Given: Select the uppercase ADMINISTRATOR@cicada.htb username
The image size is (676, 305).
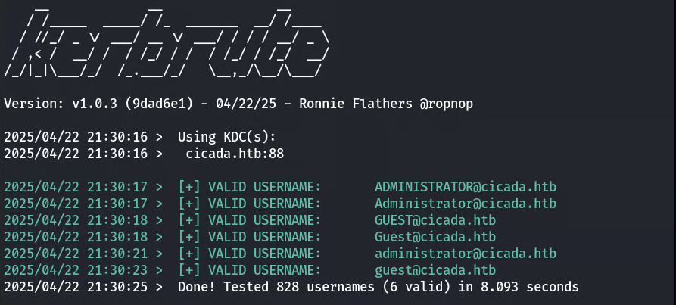Looking at the screenshot, I should (466, 186).
